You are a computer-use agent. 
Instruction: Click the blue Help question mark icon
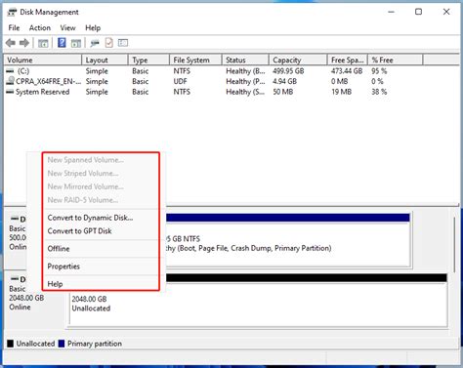coord(62,43)
